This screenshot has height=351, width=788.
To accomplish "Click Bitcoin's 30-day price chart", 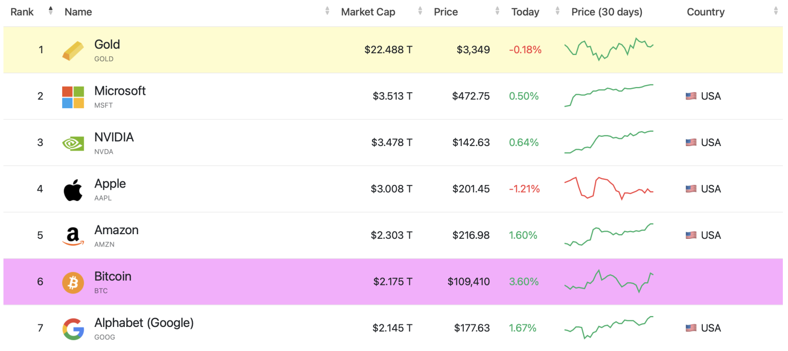I will pos(608,281).
